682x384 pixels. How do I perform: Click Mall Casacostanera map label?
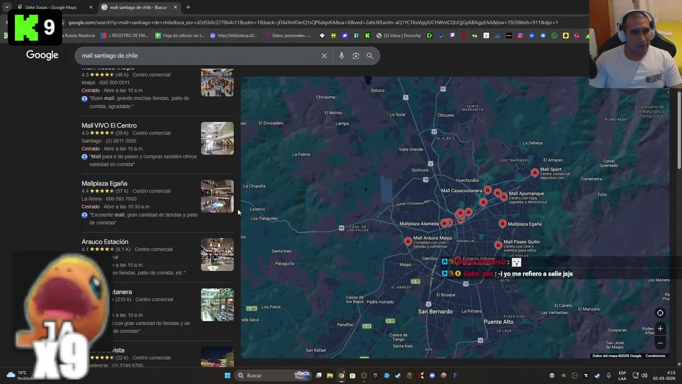461,190
